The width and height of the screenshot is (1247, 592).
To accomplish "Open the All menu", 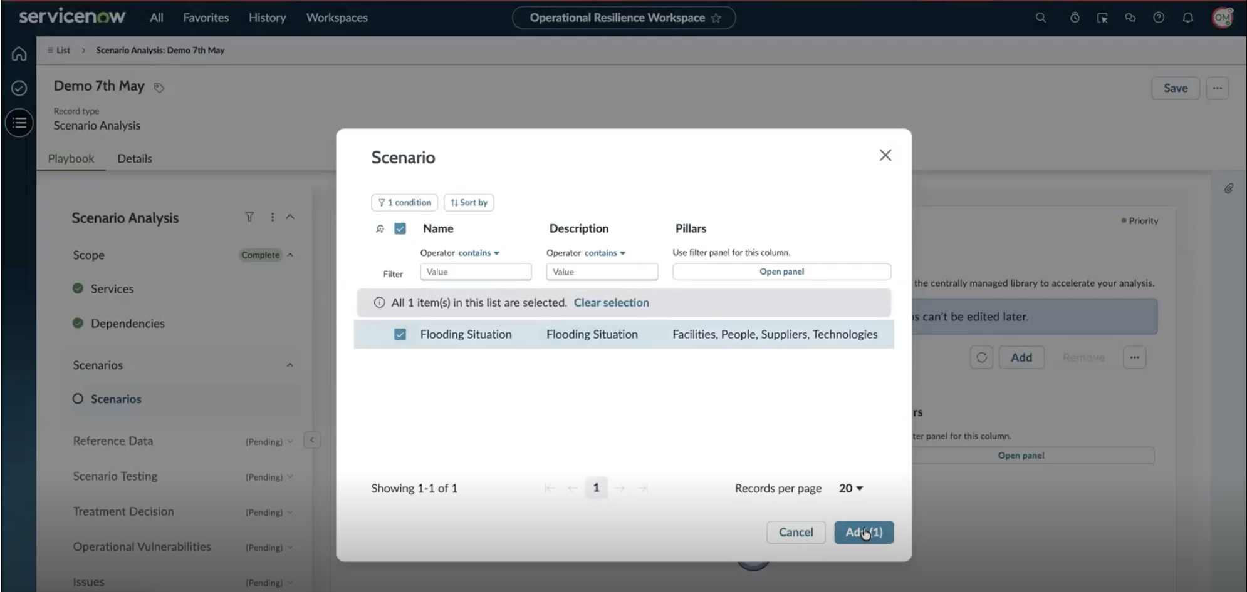I will [x=157, y=18].
